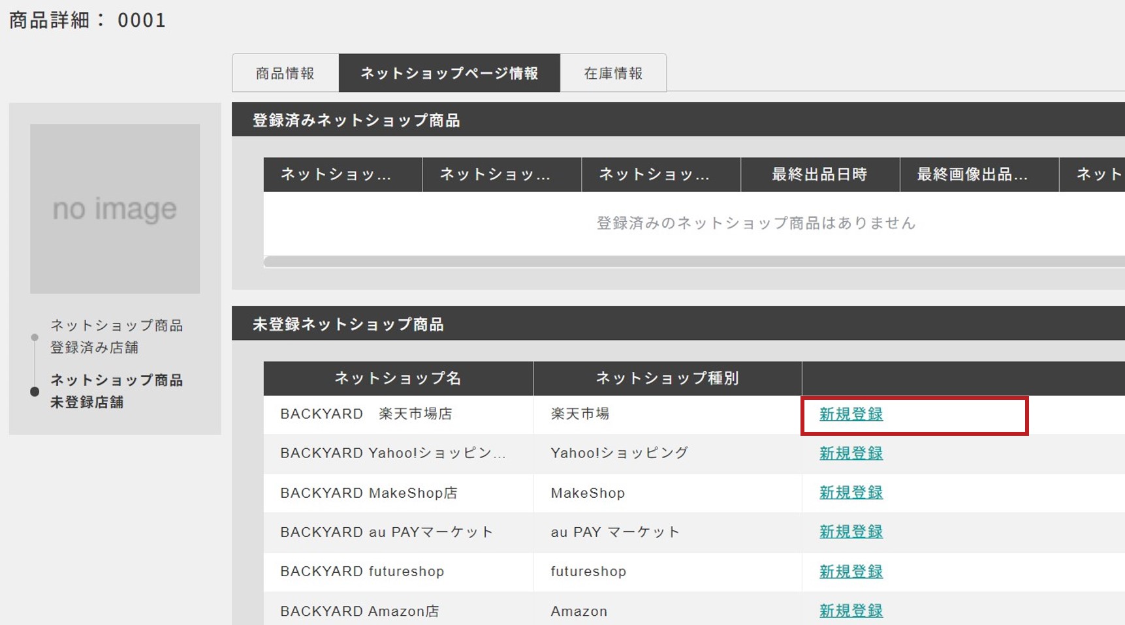
Task: Click the horizontal scrollbar under registered products table
Action: [694, 262]
